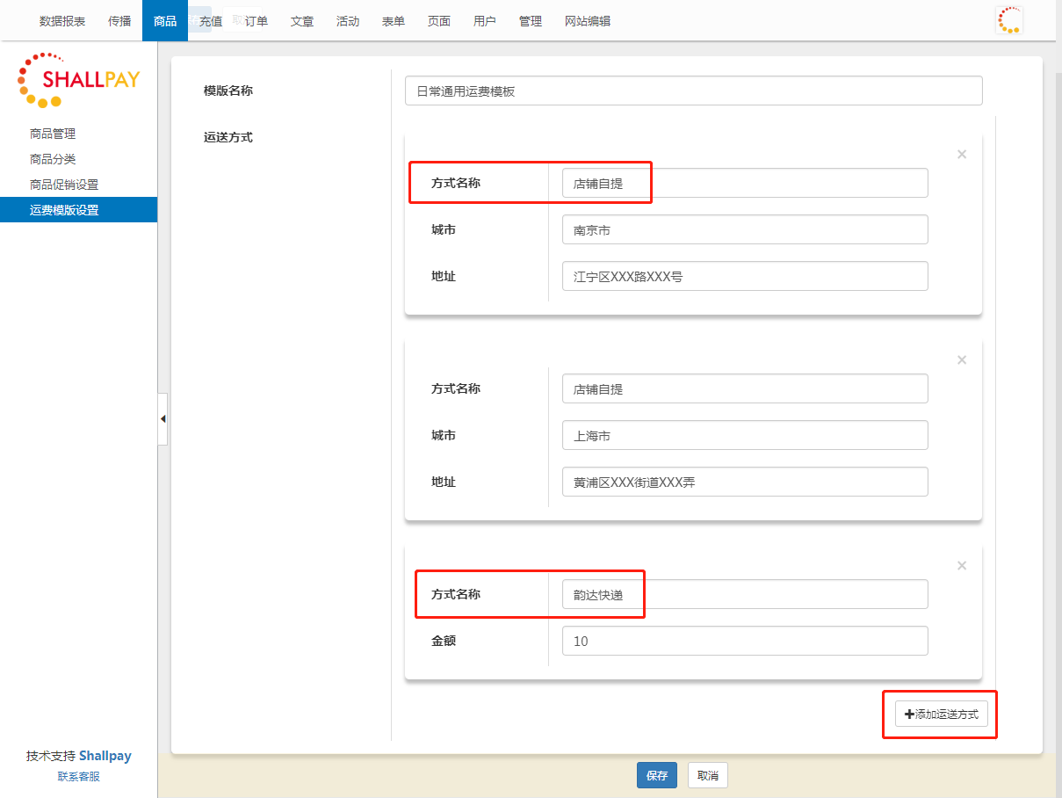The height and width of the screenshot is (798, 1062).
Task: Click the 金额 field showing 10
Action: coord(744,641)
